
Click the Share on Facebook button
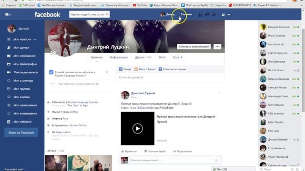(x=21, y=133)
